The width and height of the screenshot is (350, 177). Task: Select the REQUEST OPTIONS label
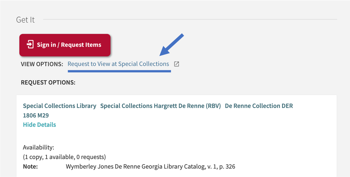(x=48, y=82)
